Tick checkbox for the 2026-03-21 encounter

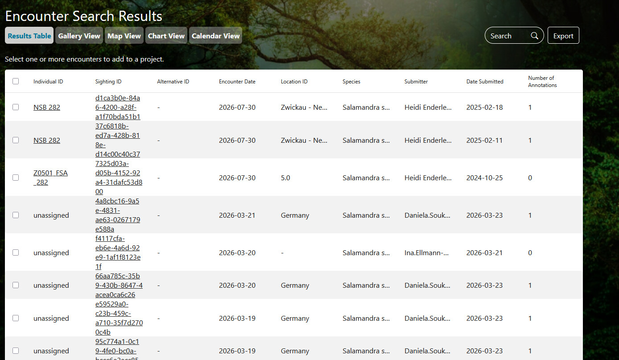(16, 215)
